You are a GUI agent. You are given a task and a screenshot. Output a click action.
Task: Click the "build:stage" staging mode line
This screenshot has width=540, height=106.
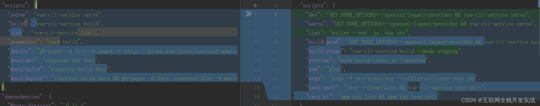384,51
